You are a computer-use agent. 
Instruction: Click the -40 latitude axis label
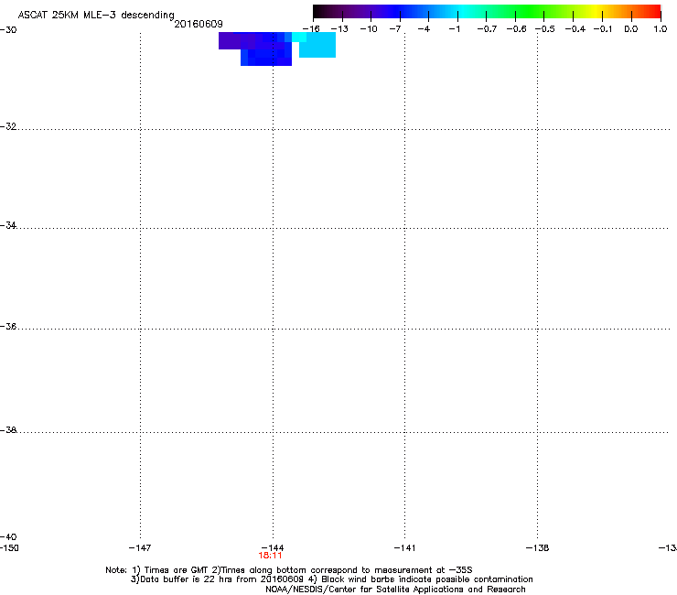point(8,536)
